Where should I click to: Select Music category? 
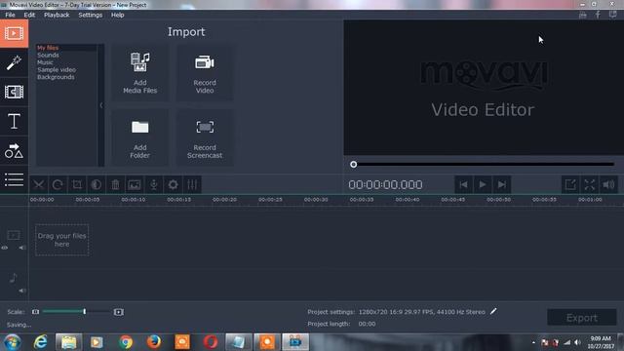tap(45, 62)
